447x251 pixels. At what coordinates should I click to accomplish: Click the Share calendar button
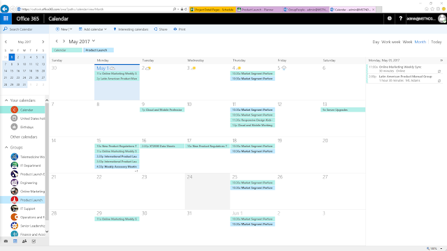tap(161, 29)
